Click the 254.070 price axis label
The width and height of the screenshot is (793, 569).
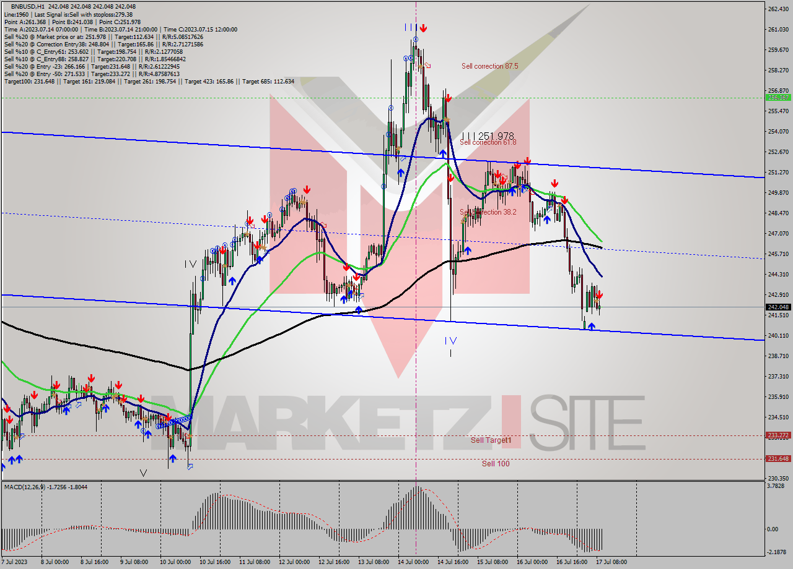coord(778,131)
